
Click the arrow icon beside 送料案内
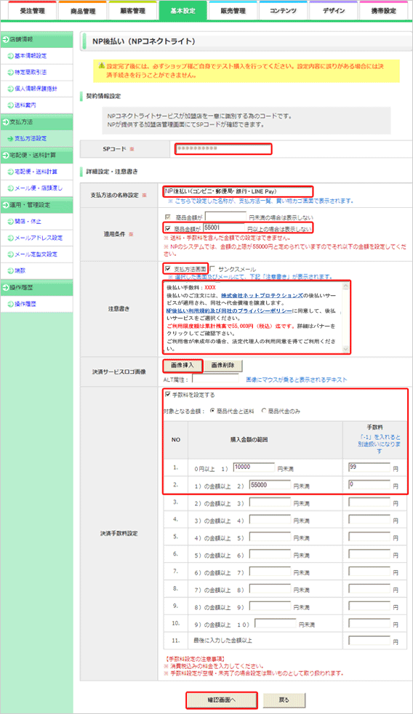[x=10, y=105]
